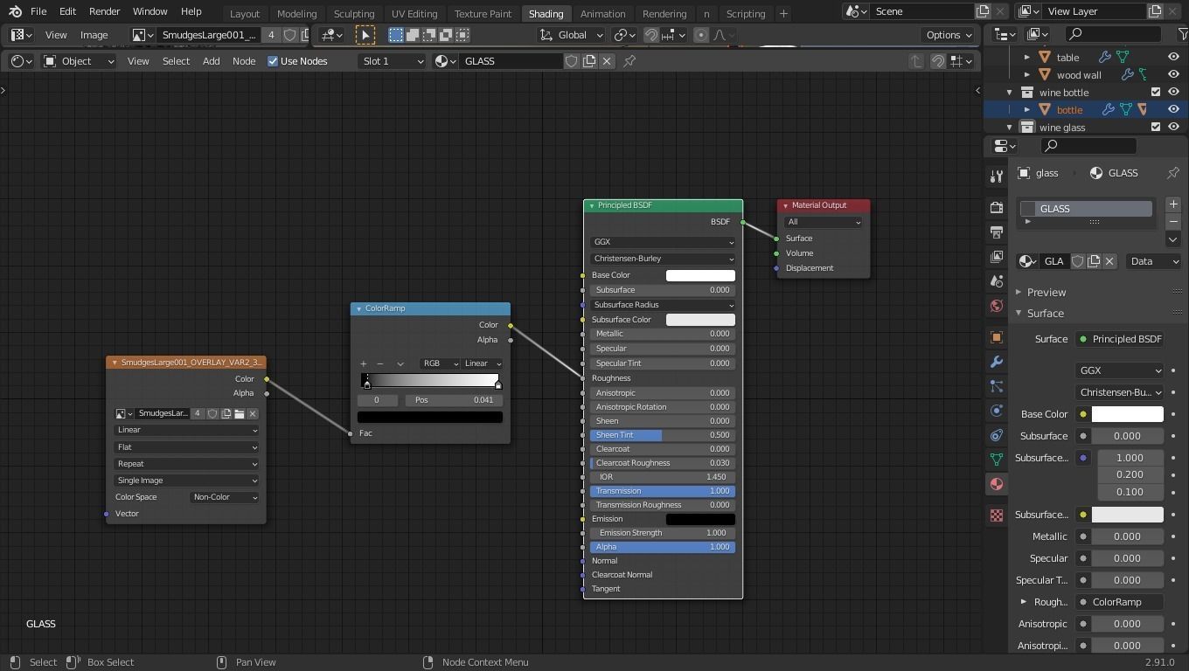Open the World properties tab
This screenshot has height=671, width=1189.
[x=996, y=306]
